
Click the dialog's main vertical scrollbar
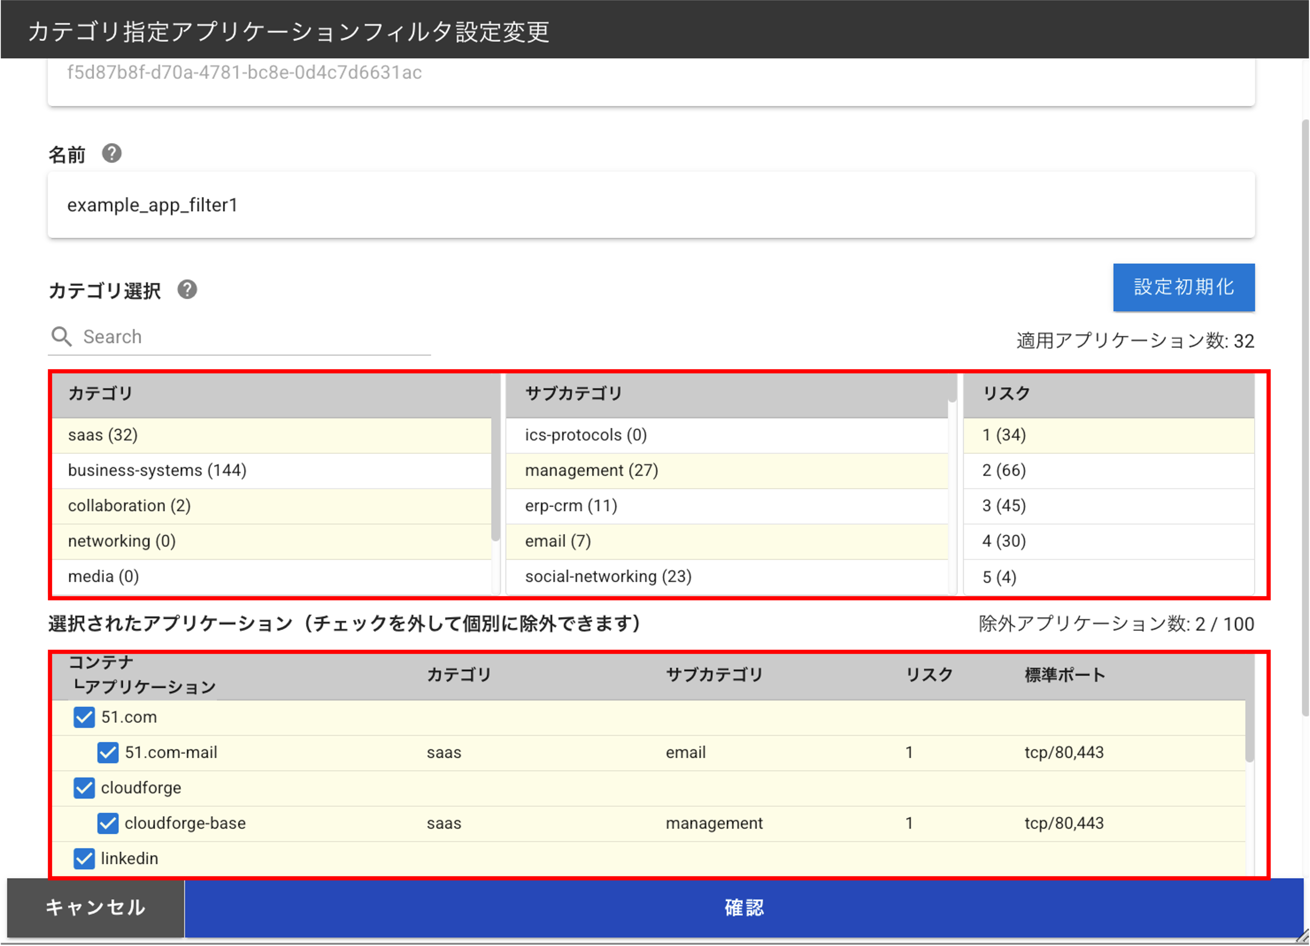[x=1305, y=418]
